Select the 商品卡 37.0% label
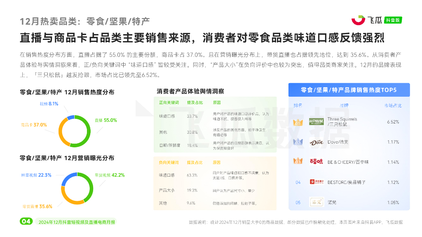Viewport: 422px width, 237px height. pos(34,125)
